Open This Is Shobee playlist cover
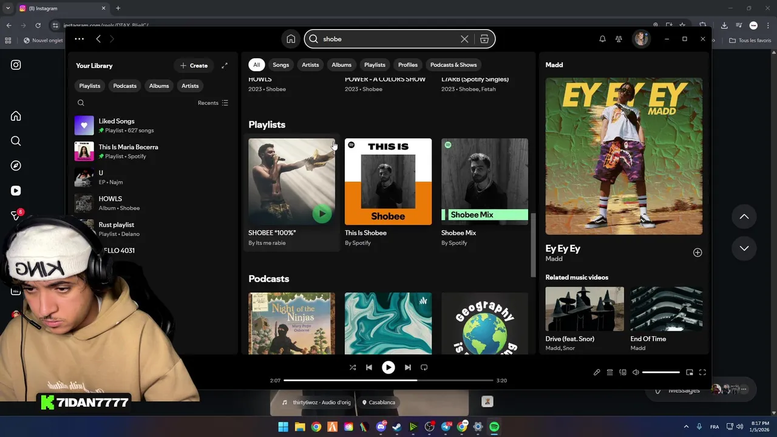This screenshot has width=777, height=437. [x=388, y=181]
